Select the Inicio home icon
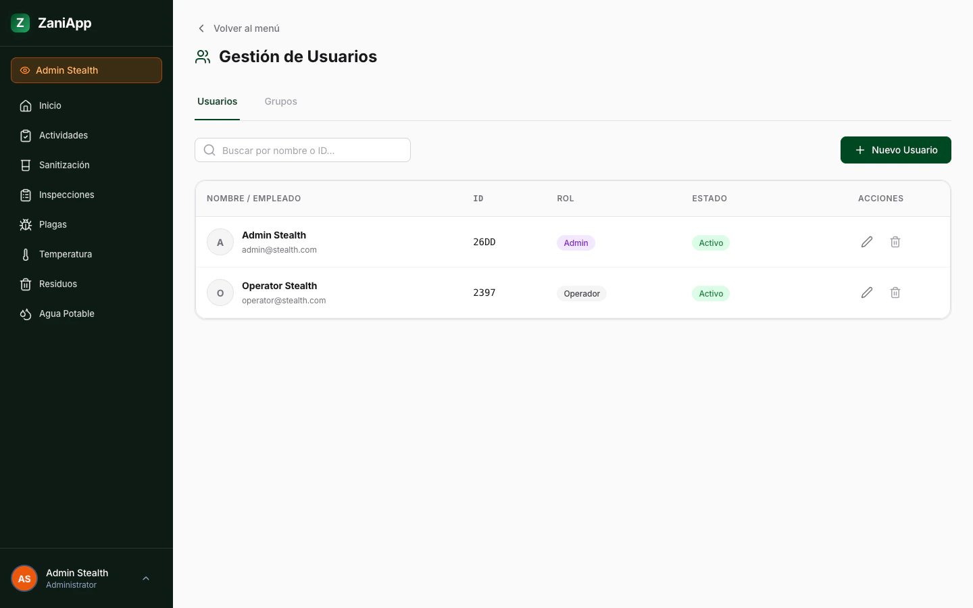This screenshot has width=973, height=608. click(x=26, y=105)
